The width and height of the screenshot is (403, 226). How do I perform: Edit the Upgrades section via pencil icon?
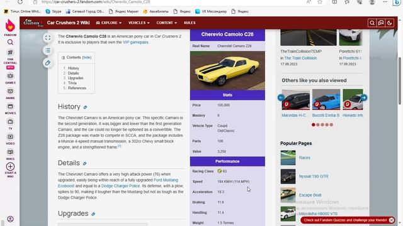(93, 214)
